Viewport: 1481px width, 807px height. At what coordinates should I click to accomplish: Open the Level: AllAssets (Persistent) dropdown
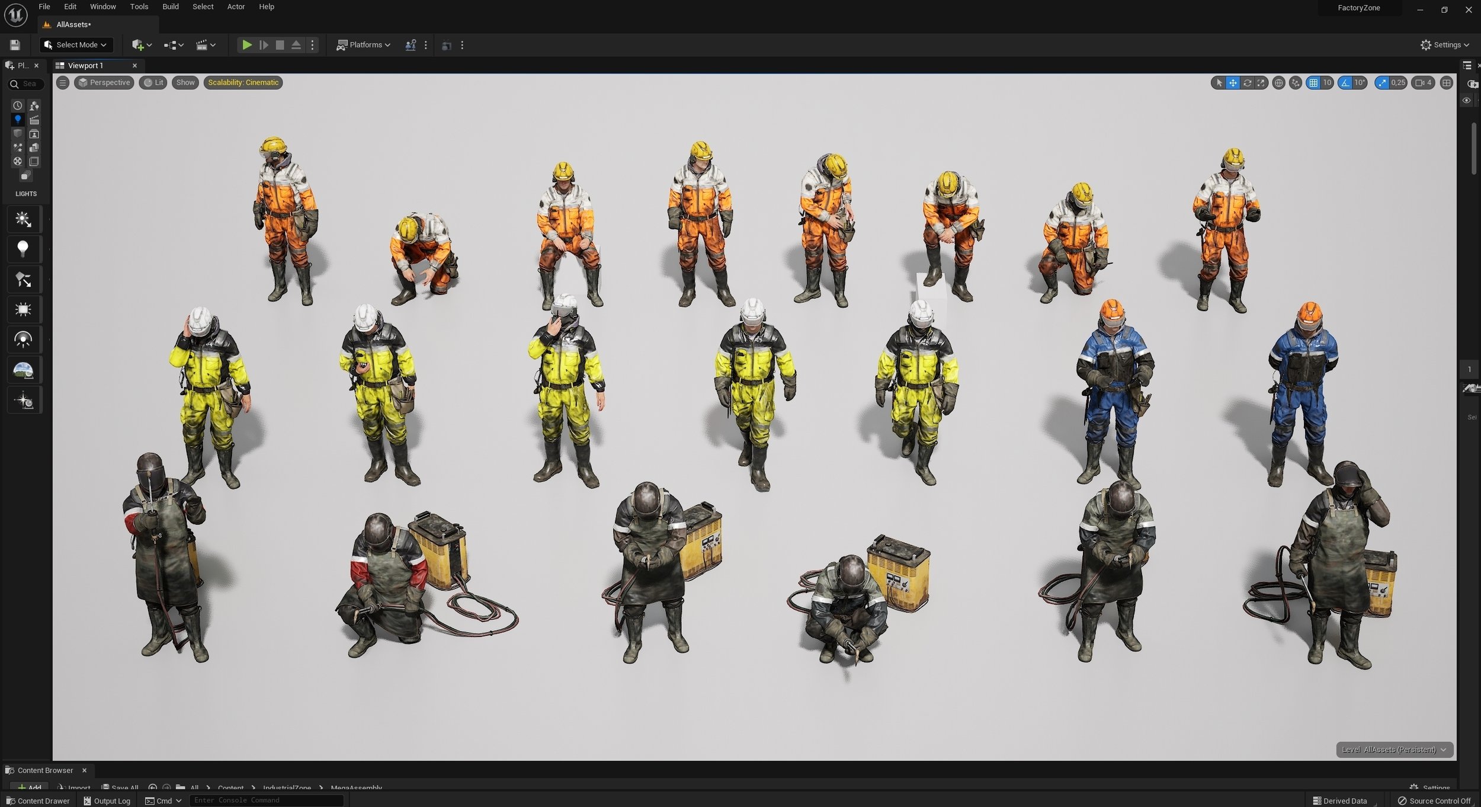(1395, 750)
